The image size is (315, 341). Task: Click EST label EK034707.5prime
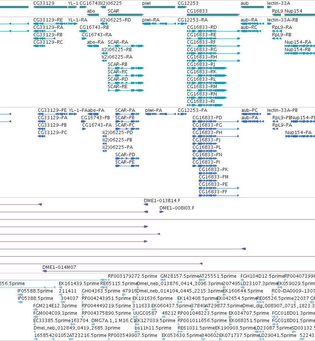pyautogui.click(x=249, y=313)
